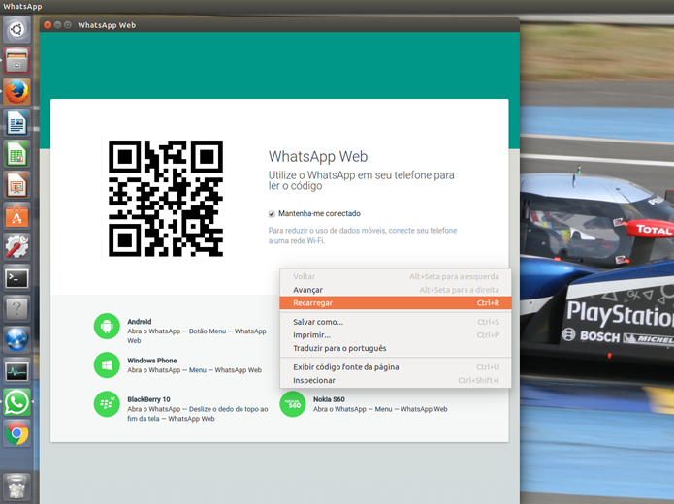
Task: Click the WhatsApp Web heading text
Action: point(318,157)
